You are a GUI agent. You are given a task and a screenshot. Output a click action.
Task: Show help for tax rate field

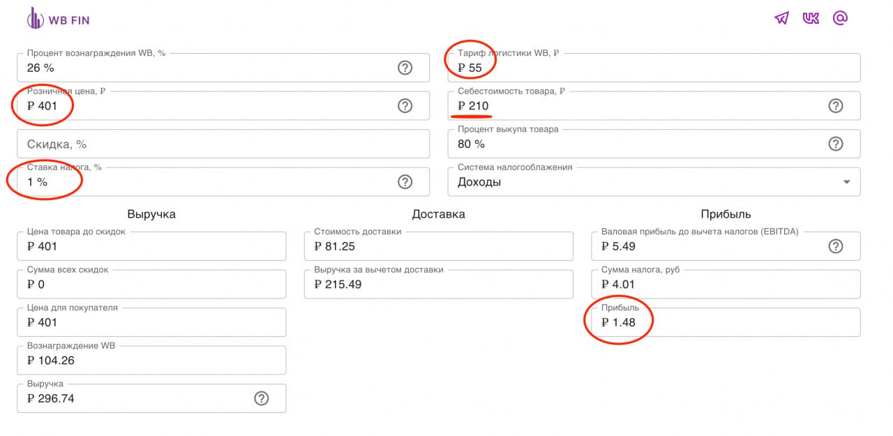point(405,182)
